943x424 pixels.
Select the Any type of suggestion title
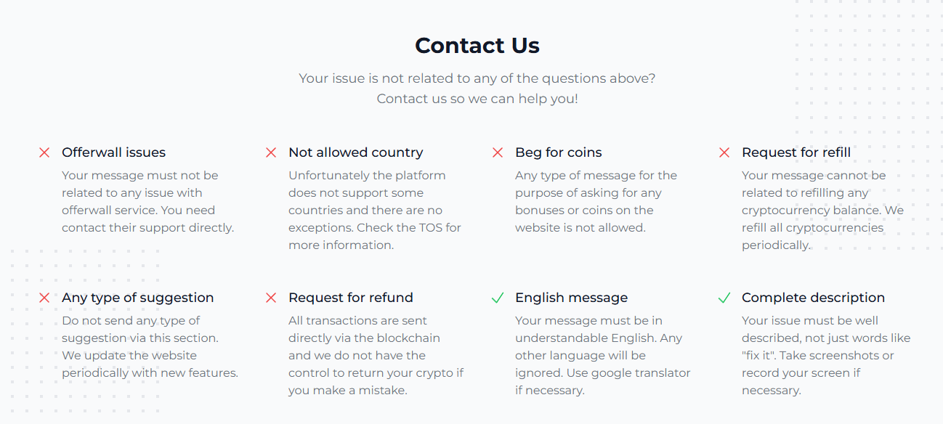[x=137, y=298]
